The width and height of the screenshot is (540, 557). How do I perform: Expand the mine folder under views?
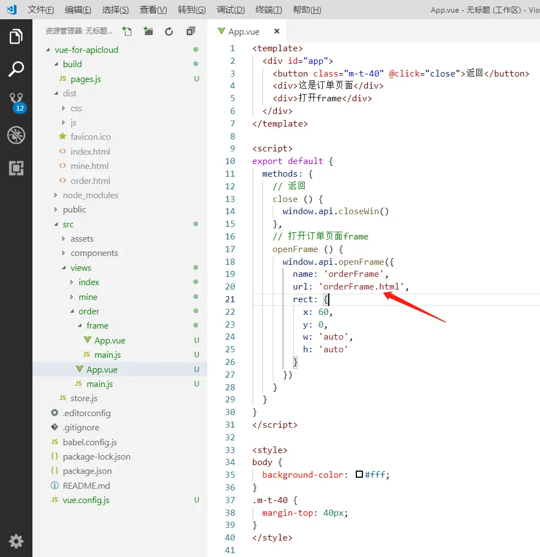tap(71, 297)
